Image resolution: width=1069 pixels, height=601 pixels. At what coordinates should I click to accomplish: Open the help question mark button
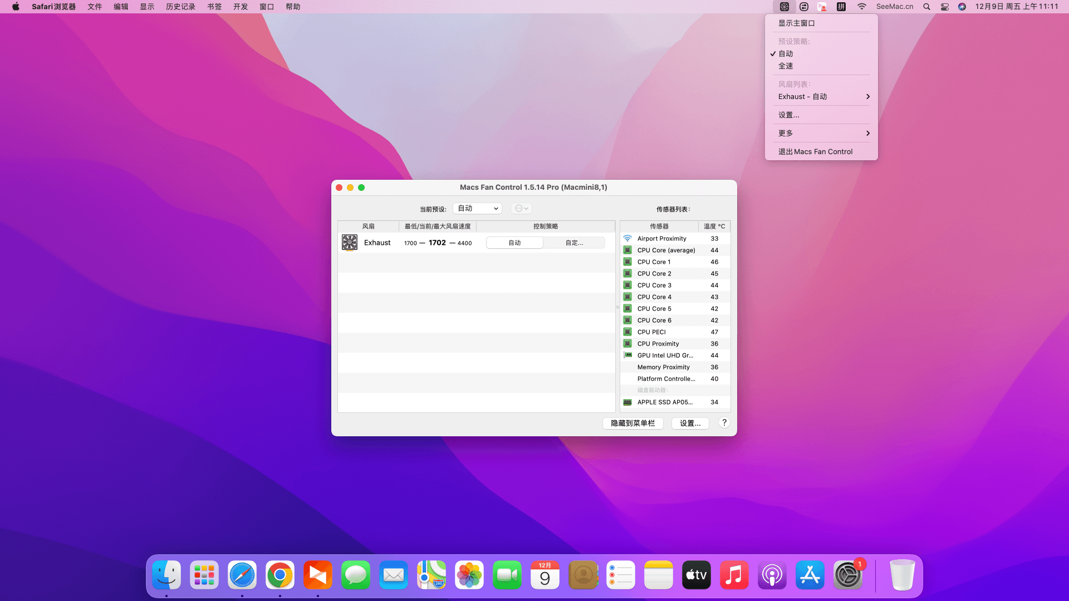click(724, 423)
